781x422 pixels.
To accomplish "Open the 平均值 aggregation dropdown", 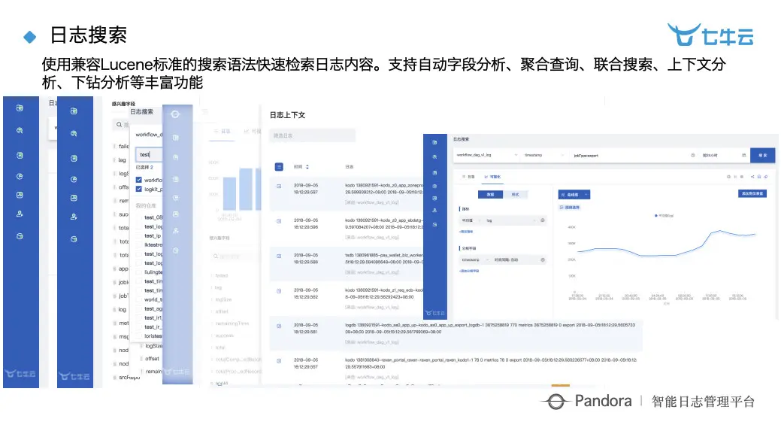I will pyautogui.click(x=472, y=220).
